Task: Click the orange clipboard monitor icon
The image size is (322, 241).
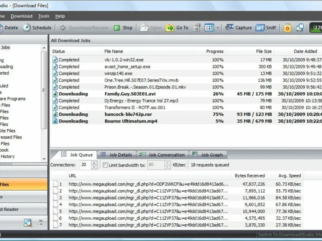Action: pyautogui.click(x=287, y=28)
